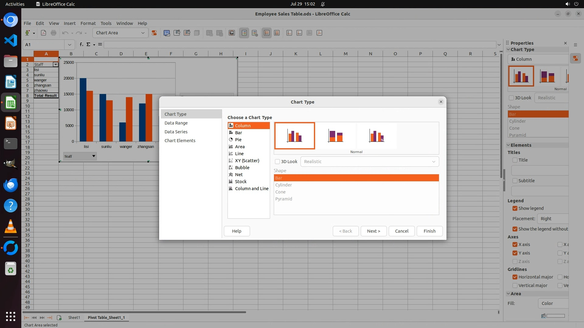This screenshot has width=584, height=328.
Task: Enable 3D Look checkbox in dialog
Action: (x=277, y=162)
